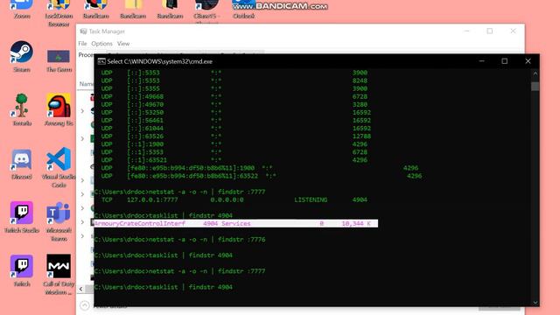The width and height of the screenshot is (560, 315).
Task: Open the Twitch shortcut in the bottom row
Action: click(x=22, y=270)
